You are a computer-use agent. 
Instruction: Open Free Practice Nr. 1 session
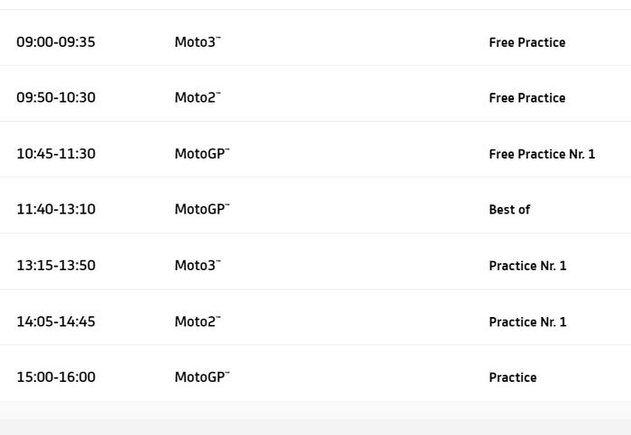click(x=542, y=154)
